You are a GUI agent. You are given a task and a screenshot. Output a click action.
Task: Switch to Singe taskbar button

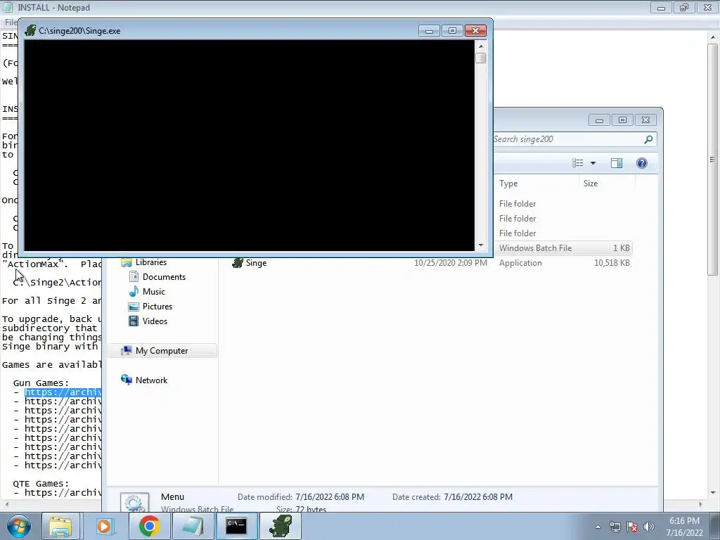[x=281, y=526]
